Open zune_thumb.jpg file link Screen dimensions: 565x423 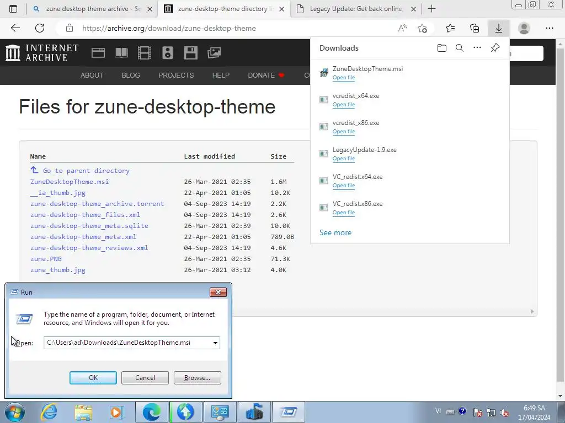click(57, 270)
